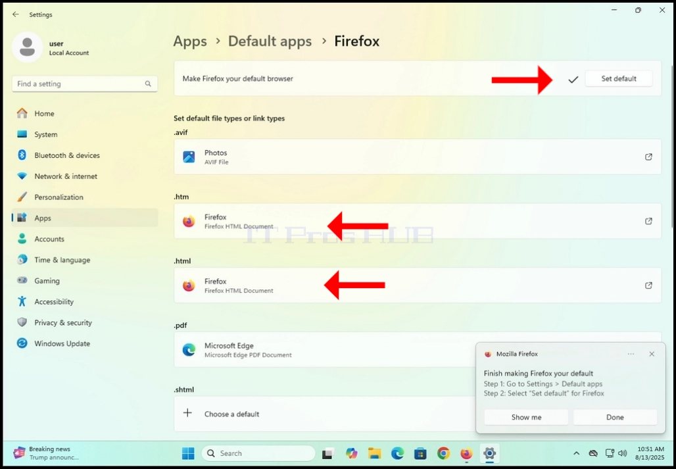Open Privacy & security settings
This screenshot has width=676, height=469.
(x=84, y=322)
